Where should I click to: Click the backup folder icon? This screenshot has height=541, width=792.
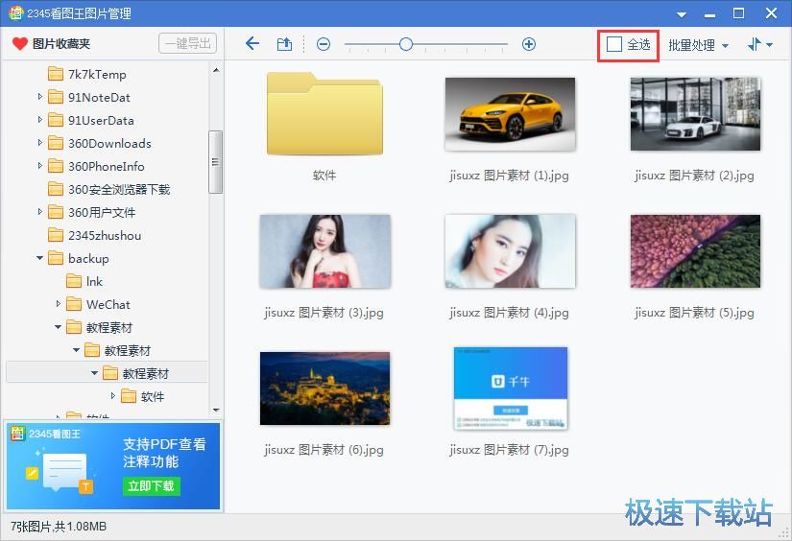(x=56, y=258)
